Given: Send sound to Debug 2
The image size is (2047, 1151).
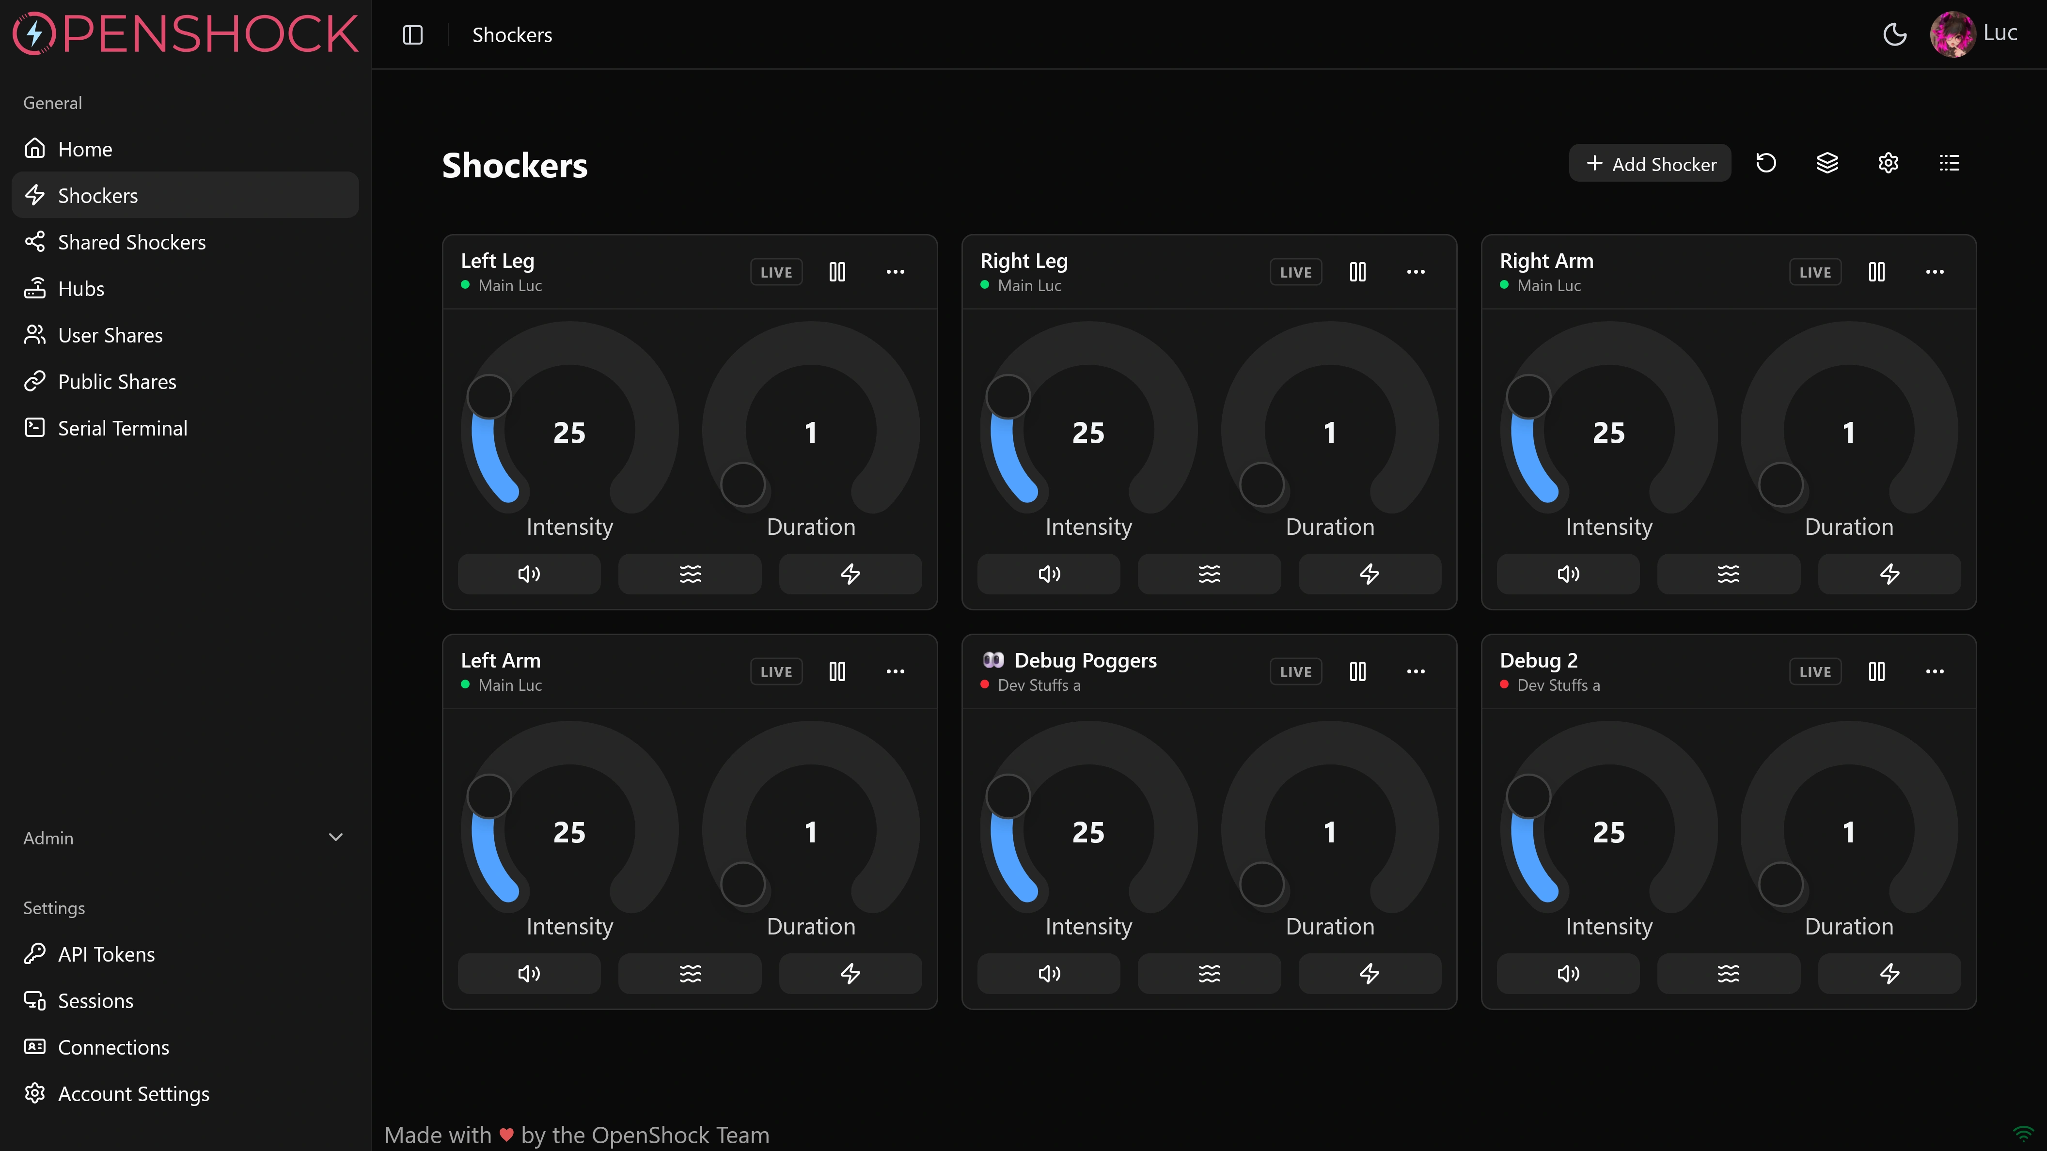Looking at the screenshot, I should (1569, 973).
